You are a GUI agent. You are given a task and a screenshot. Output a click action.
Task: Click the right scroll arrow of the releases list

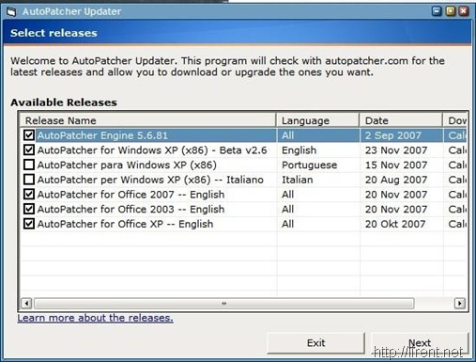[459, 303]
